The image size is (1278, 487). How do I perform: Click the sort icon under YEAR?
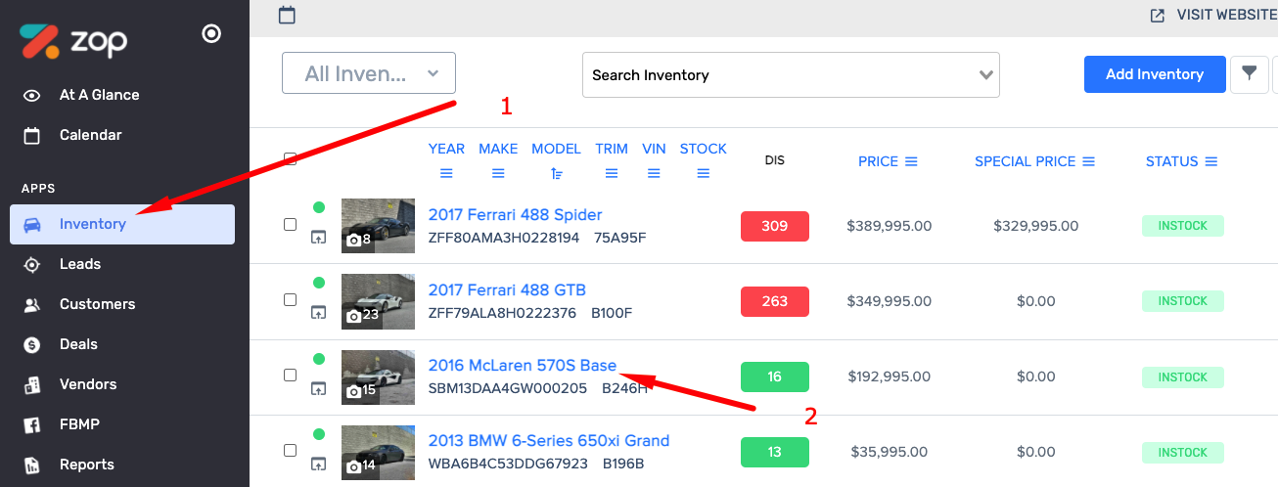click(446, 174)
